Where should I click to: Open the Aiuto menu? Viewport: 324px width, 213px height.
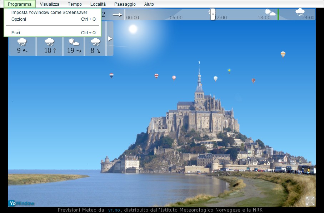[149, 4]
